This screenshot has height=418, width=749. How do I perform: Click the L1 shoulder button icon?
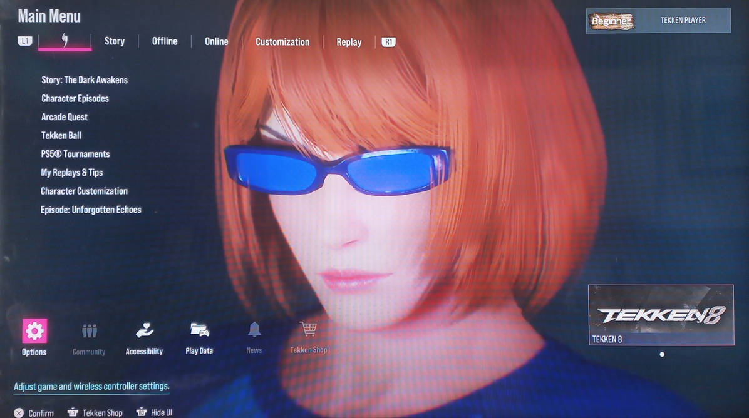coord(25,41)
